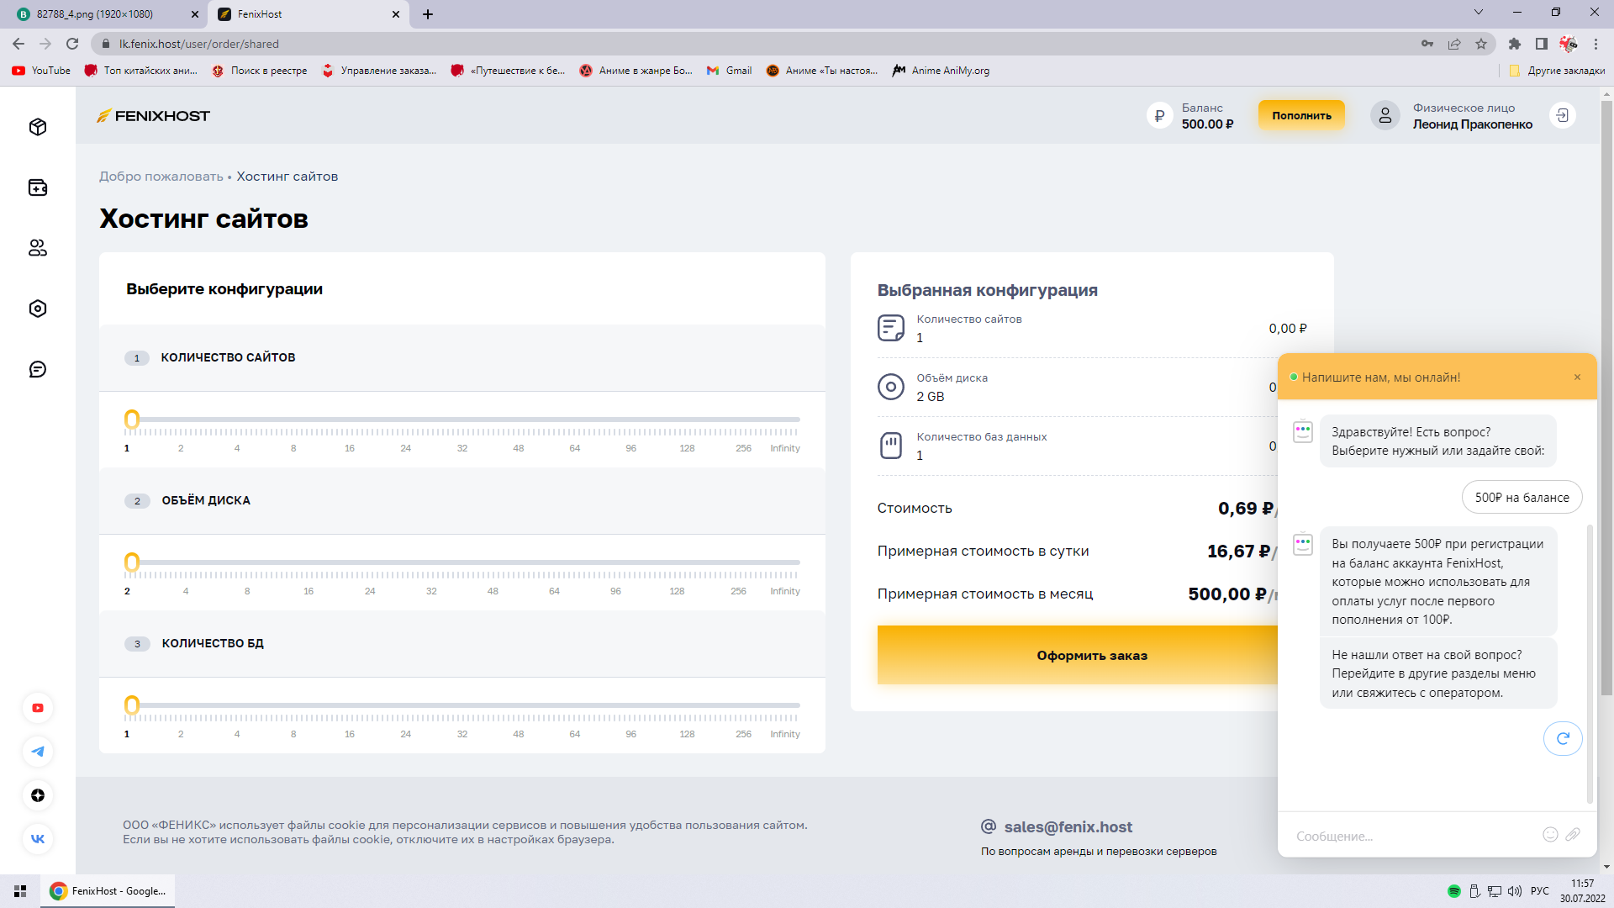Restart chat with the refresh icon
This screenshot has height=908, width=1614.
[1563, 739]
